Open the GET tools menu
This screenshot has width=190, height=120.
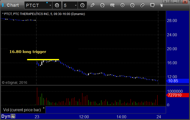tap(112, 5)
